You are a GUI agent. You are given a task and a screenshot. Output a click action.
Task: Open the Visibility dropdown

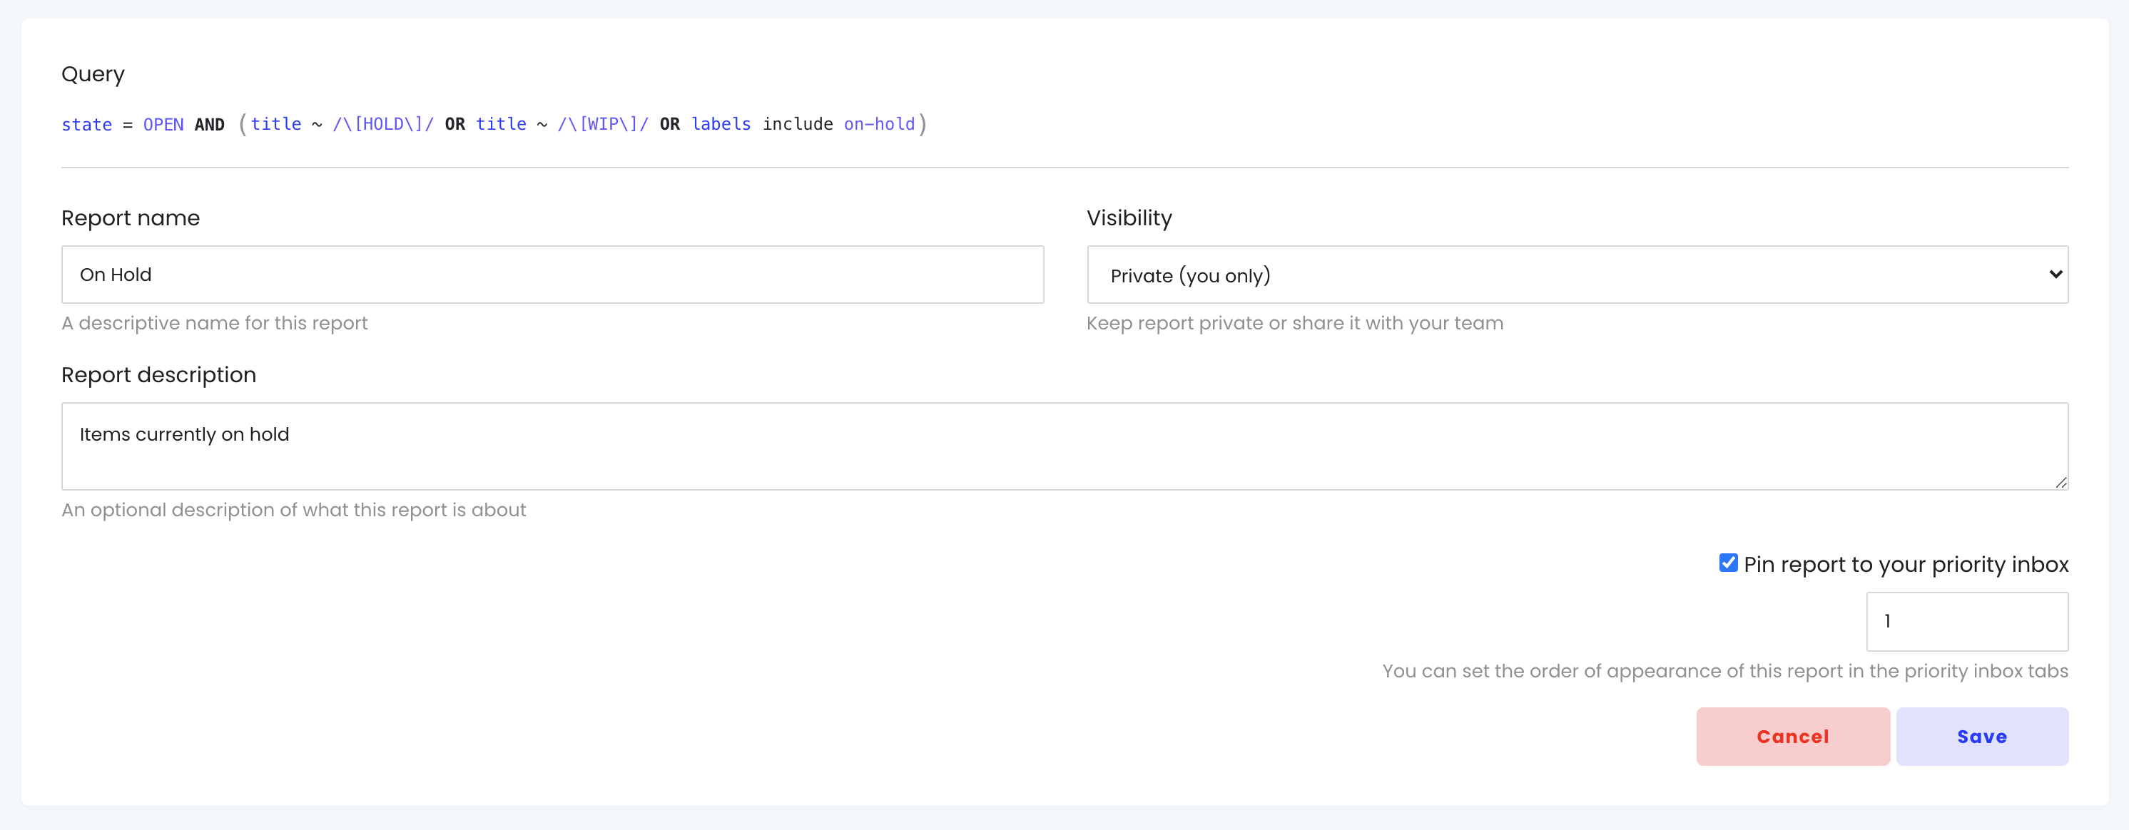(1577, 275)
